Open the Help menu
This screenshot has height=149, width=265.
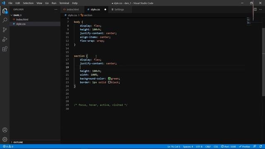click(x=75, y=3)
